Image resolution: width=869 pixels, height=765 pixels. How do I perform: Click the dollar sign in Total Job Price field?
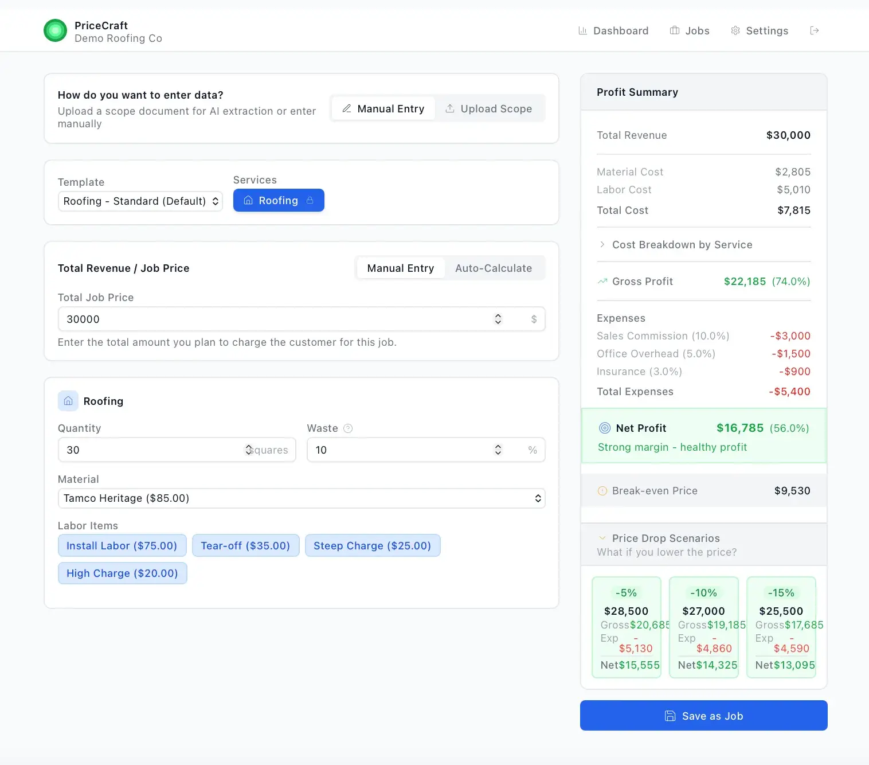(x=534, y=319)
